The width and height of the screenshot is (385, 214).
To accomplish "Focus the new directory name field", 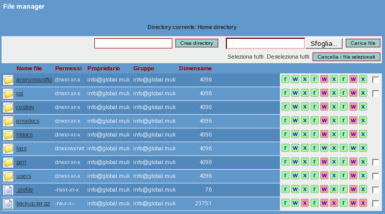I will pos(133,43).
